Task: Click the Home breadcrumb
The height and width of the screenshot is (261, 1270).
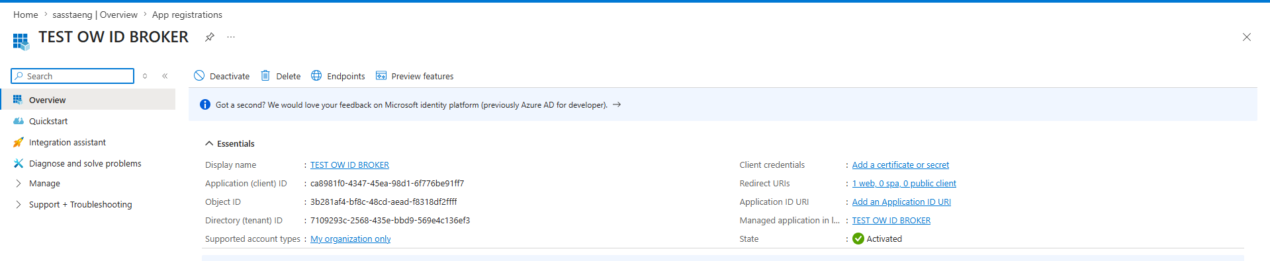Action: tap(26, 15)
